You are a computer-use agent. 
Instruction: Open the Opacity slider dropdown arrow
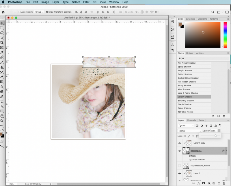click(219, 131)
